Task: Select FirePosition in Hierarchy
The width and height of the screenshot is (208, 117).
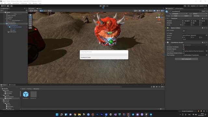Action: click(13, 32)
